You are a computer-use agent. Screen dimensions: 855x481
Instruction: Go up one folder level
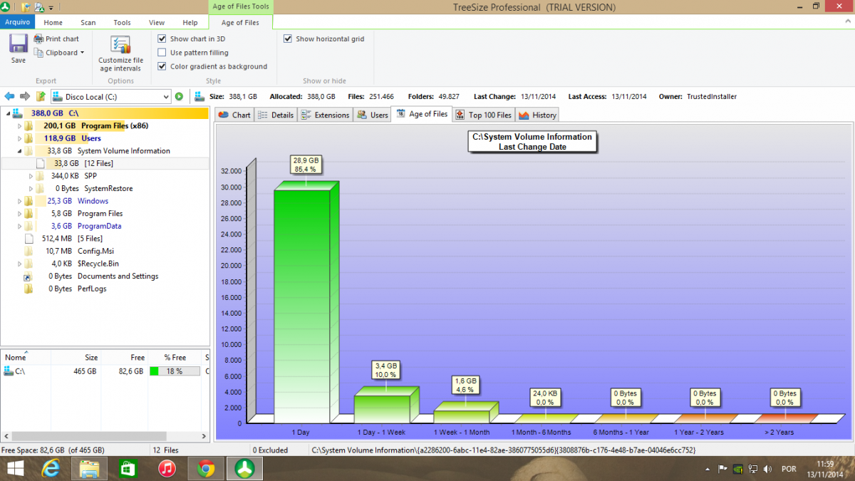click(41, 96)
